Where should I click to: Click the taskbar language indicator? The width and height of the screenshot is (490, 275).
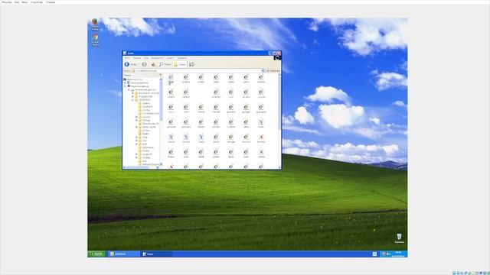click(374, 254)
